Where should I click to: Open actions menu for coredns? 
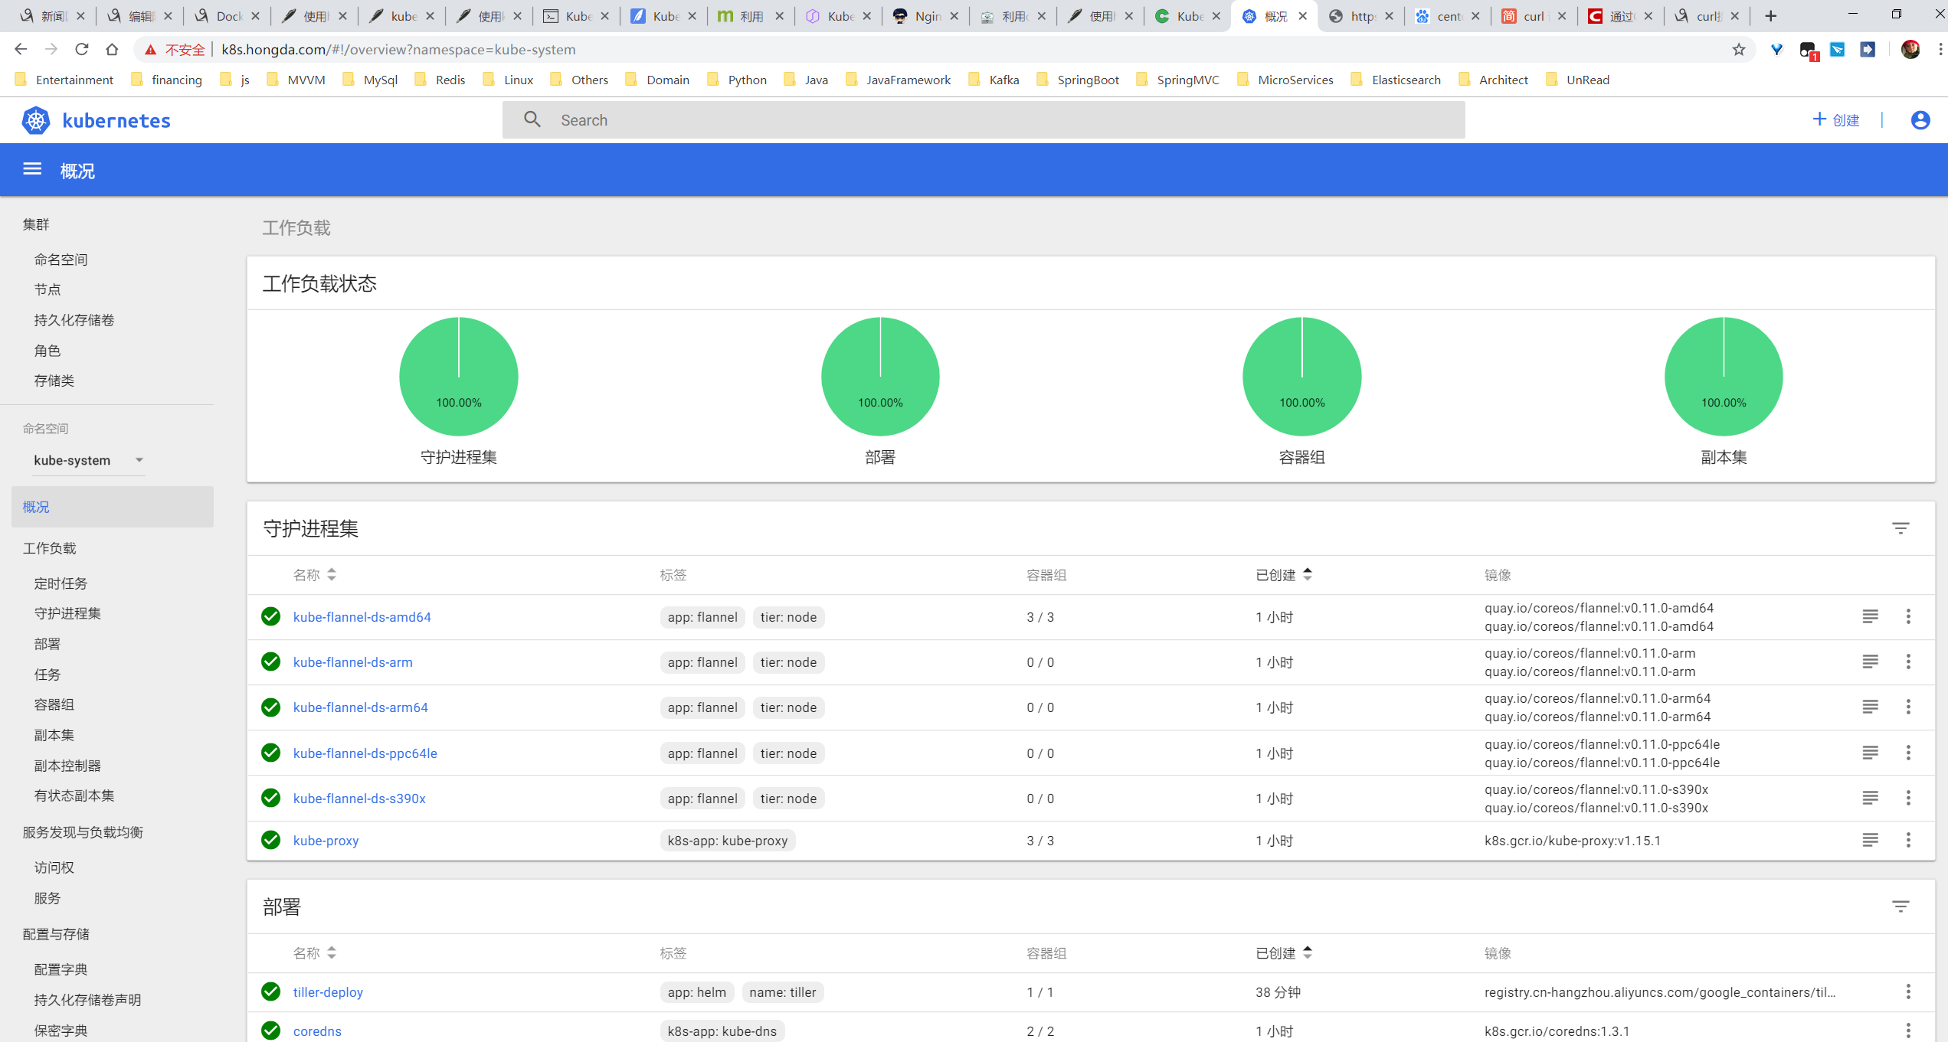point(1908,1031)
